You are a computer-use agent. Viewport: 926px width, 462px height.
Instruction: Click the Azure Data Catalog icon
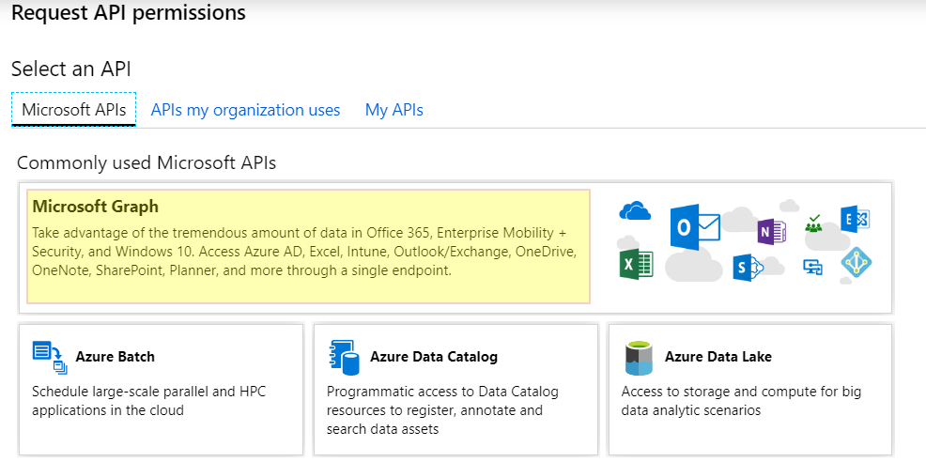pyautogui.click(x=344, y=358)
